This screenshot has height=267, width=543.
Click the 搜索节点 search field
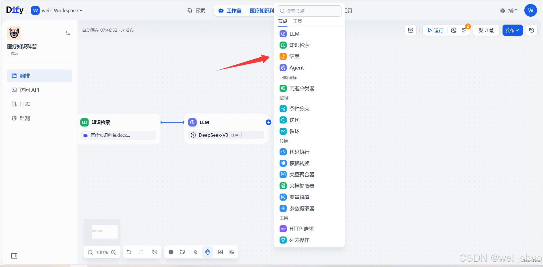[x=309, y=11]
